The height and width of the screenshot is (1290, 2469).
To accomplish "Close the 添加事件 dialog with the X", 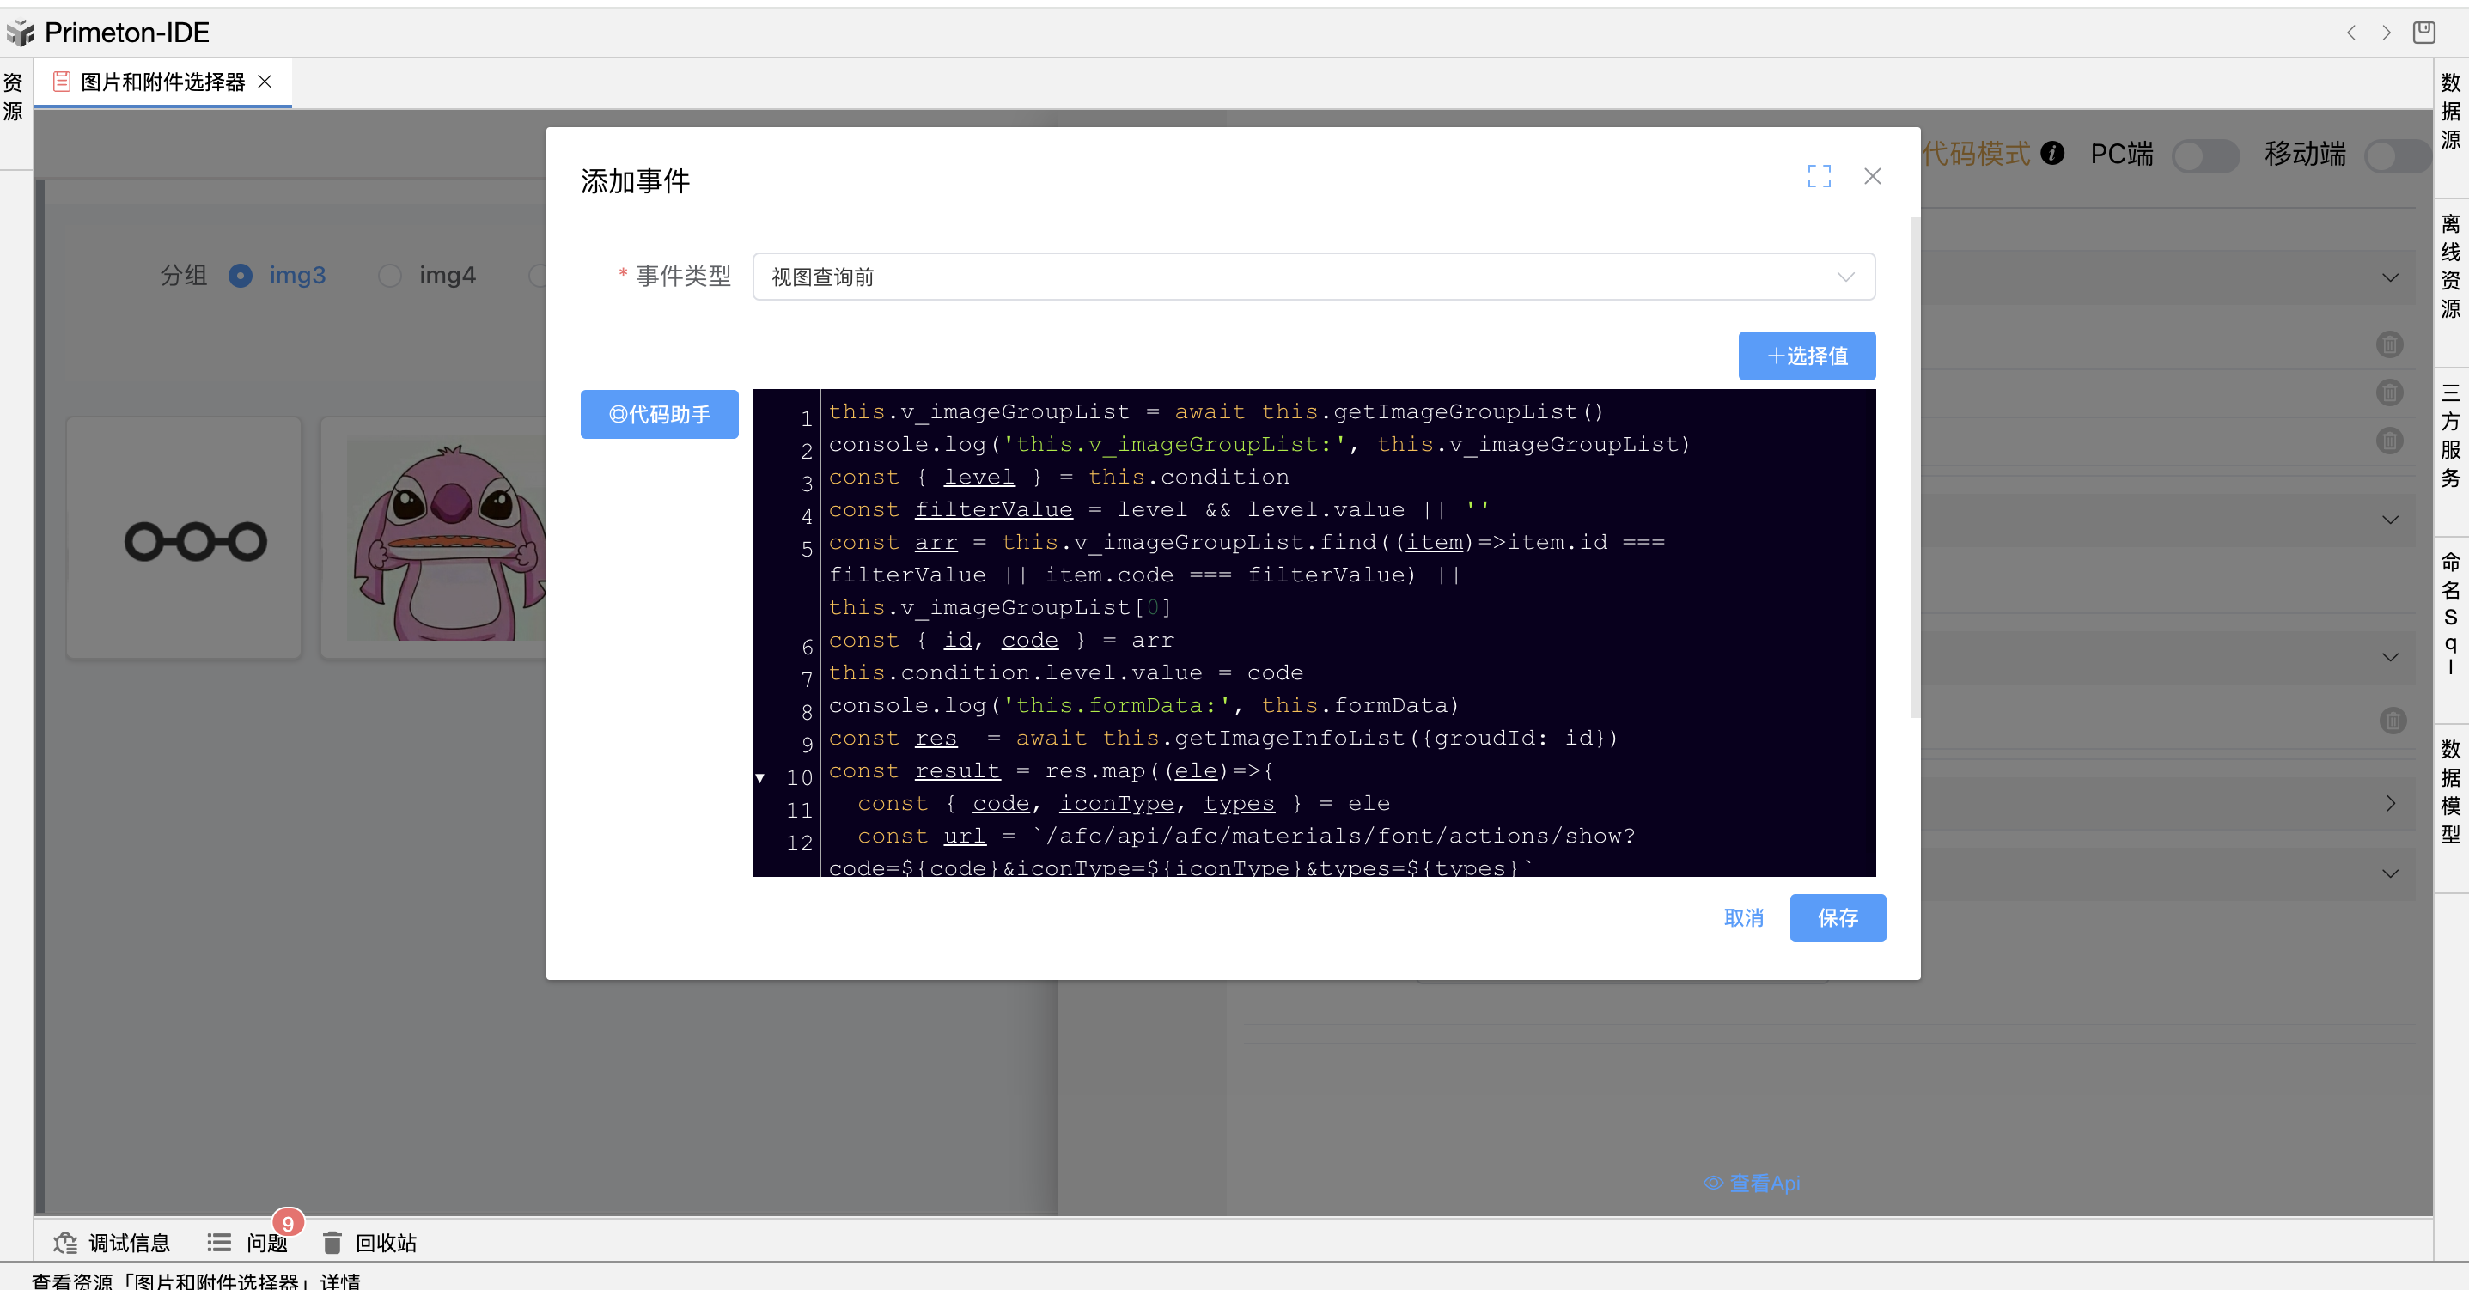I will click(x=1872, y=176).
